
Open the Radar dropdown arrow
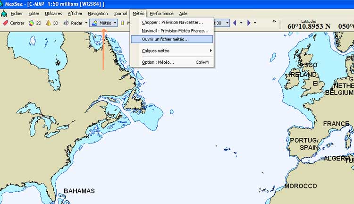click(86, 23)
